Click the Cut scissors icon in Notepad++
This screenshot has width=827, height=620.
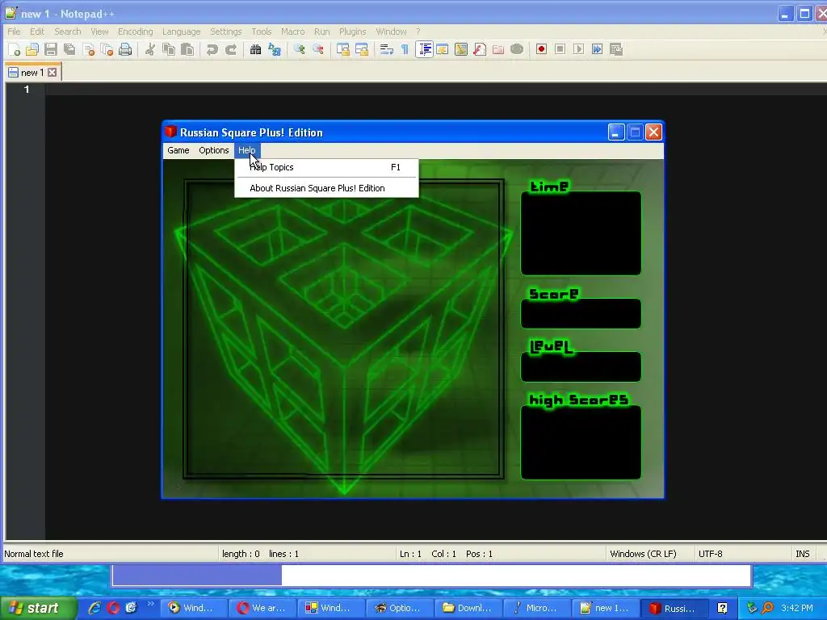click(150, 49)
